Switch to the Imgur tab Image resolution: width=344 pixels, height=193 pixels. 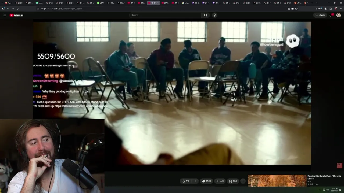click(40, 3)
